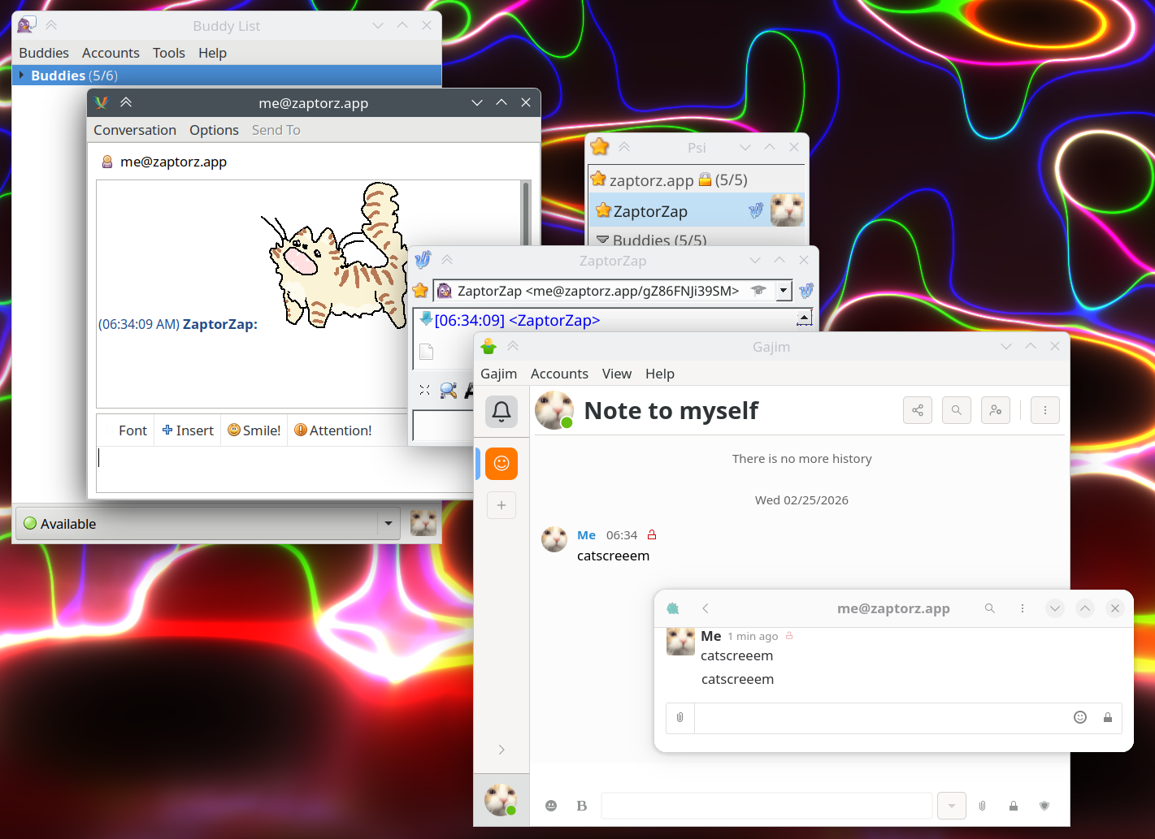
Task: Click the Attention! button in Pidgin conversation
Action: [332, 430]
